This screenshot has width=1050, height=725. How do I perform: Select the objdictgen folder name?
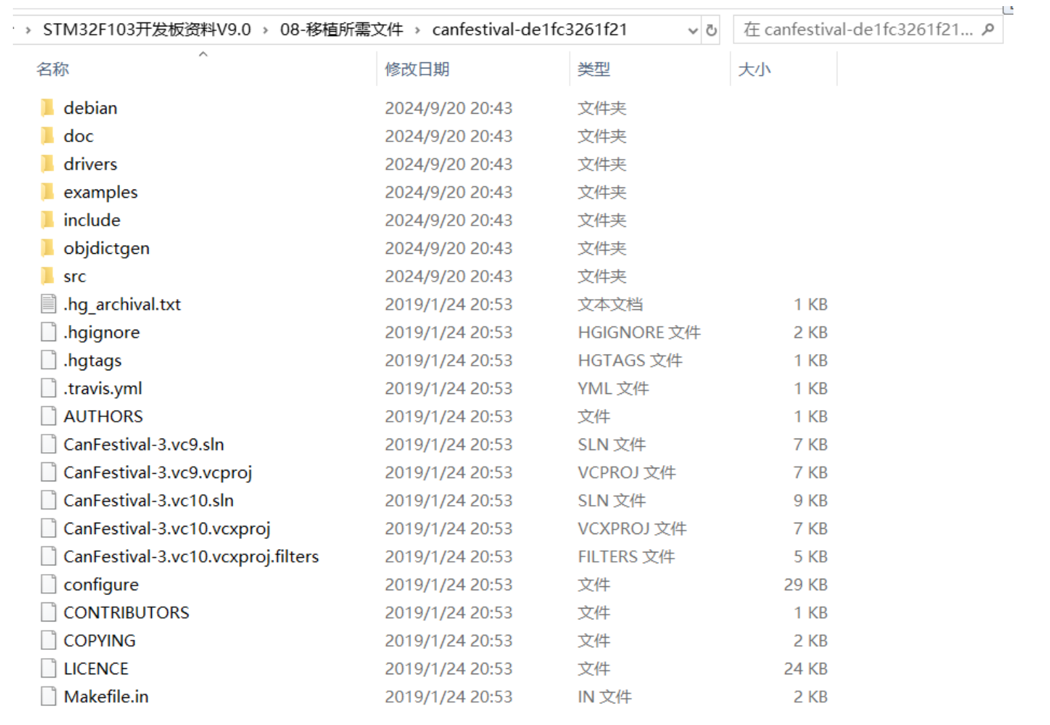[107, 249]
